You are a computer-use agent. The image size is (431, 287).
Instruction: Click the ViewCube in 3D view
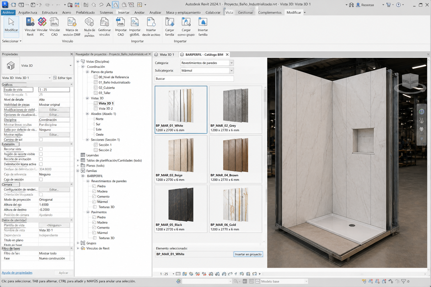click(x=411, y=82)
